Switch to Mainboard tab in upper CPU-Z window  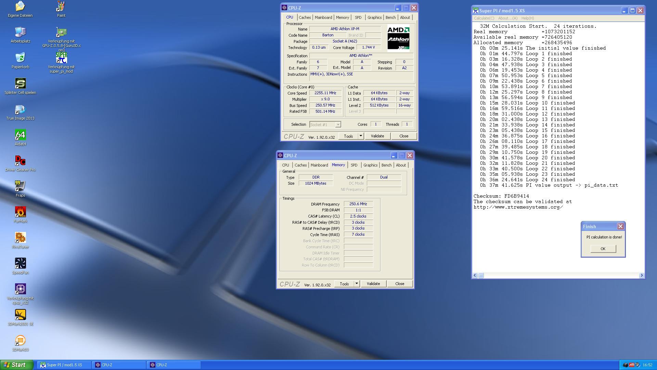323,17
